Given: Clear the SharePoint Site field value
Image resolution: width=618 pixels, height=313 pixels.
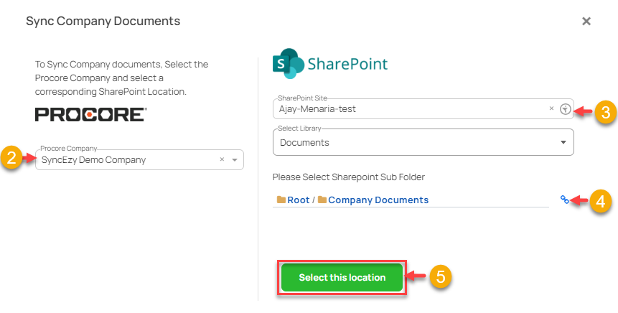Looking at the screenshot, I should [x=551, y=108].
